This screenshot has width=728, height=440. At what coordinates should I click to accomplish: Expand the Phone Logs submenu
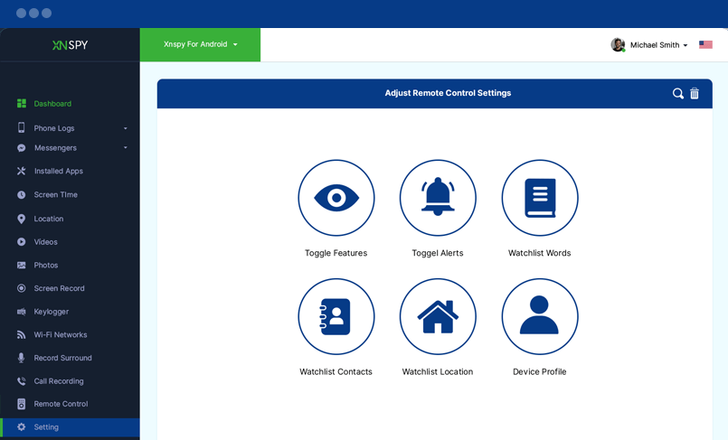[125, 128]
